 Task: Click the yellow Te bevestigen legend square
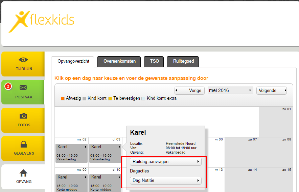110,98
